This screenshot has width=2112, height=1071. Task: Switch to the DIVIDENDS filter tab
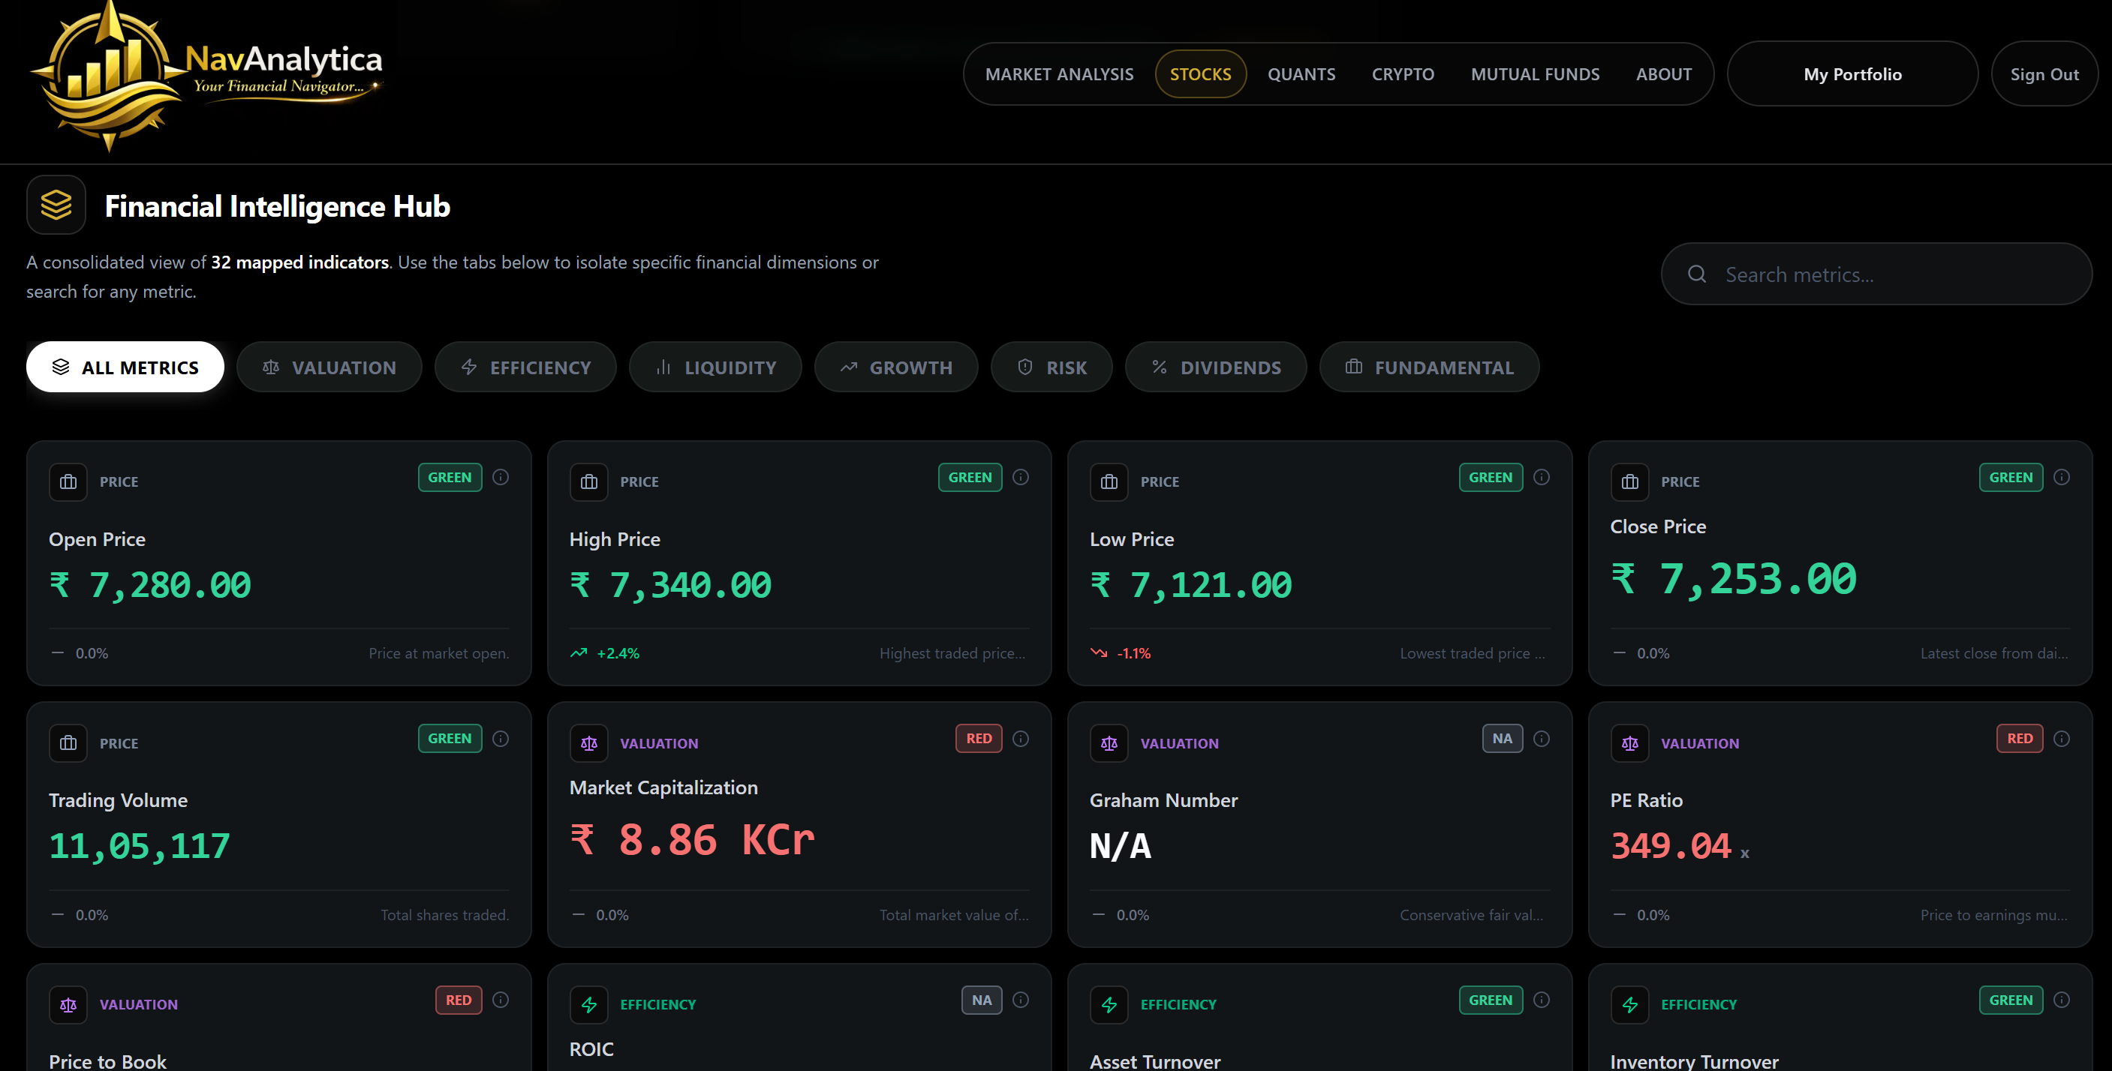click(x=1216, y=367)
